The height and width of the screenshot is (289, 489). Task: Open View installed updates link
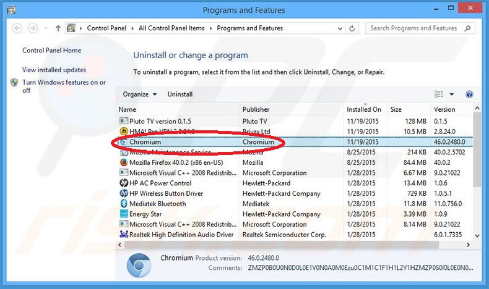(x=54, y=70)
